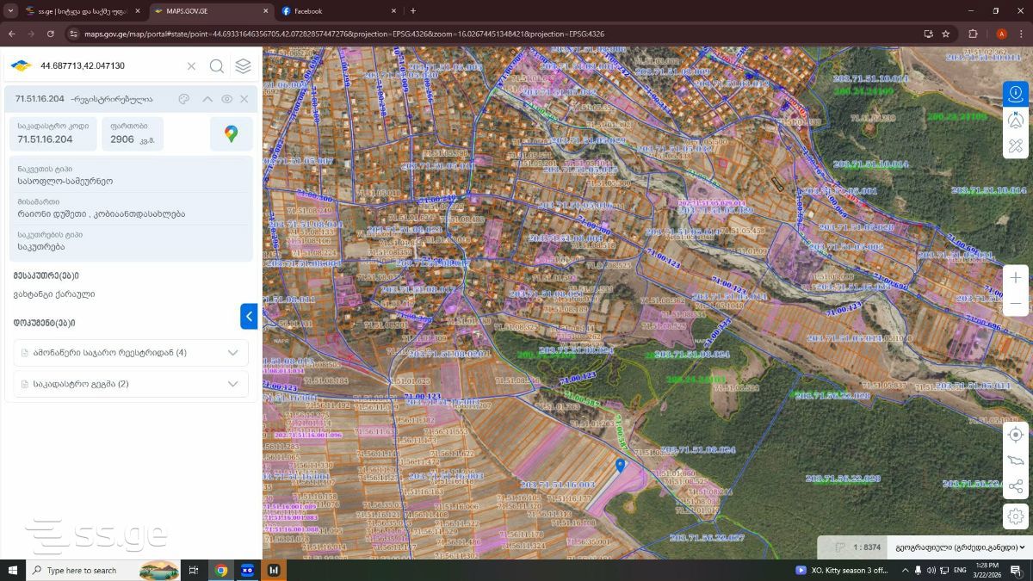
Task: Share the current map view
Action: (1016, 487)
